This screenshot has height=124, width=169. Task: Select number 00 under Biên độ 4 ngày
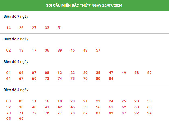(x=9, y=101)
